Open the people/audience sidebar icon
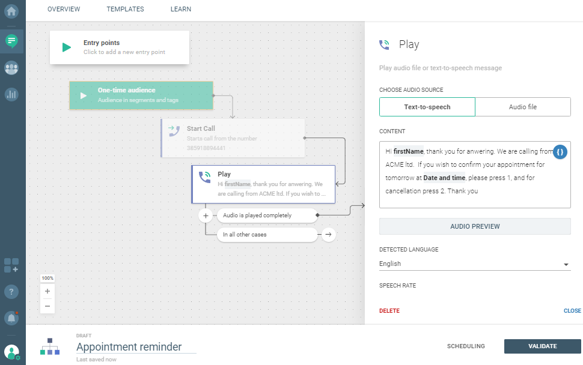Screen dimensions: 583x365 coord(11,68)
